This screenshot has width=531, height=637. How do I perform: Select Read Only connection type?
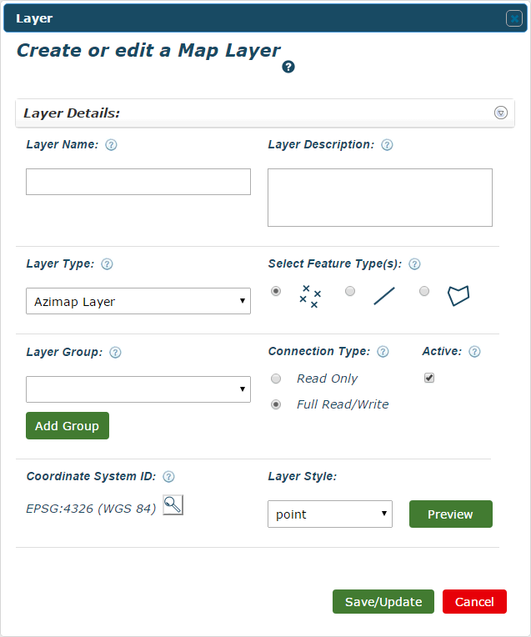tap(276, 379)
